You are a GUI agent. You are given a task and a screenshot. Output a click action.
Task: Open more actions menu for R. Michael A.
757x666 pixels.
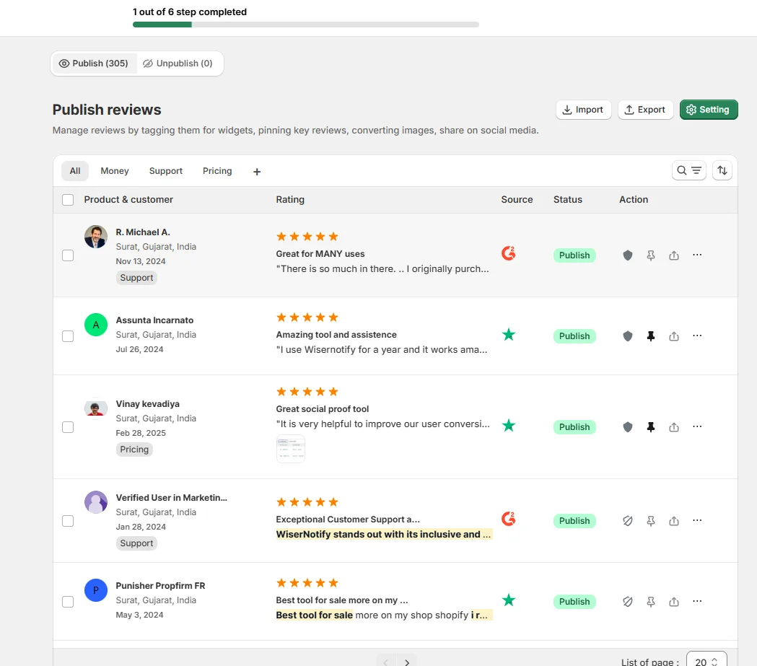tap(697, 255)
